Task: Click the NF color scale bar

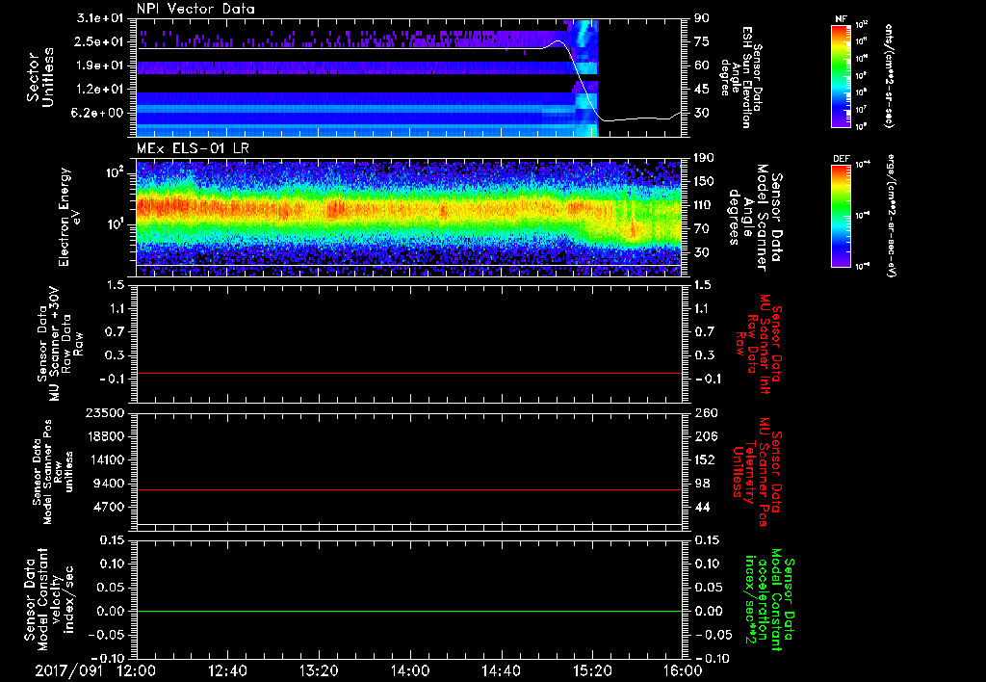Action: click(x=842, y=78)
